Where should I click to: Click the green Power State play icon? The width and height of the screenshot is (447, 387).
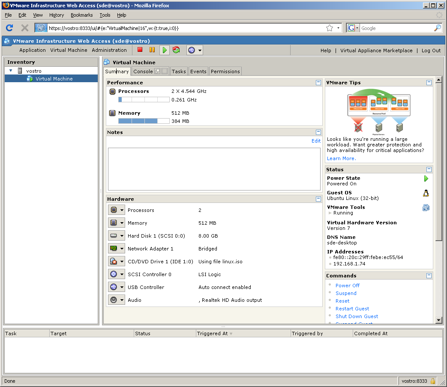[x=426, y=179]
